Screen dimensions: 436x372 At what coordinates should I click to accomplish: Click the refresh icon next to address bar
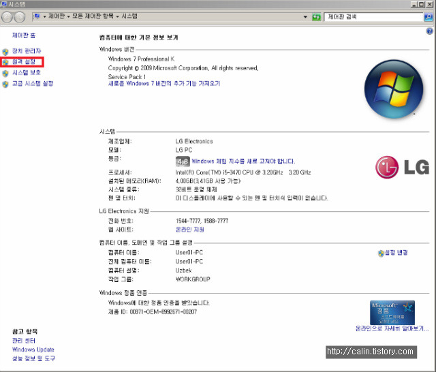pos(316,17)
